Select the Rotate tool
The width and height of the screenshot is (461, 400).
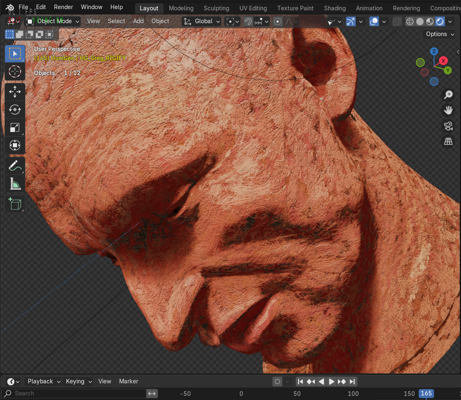coord(15,110)
